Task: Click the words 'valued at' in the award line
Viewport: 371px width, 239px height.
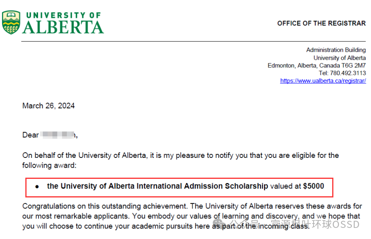Action: [285, 186]
